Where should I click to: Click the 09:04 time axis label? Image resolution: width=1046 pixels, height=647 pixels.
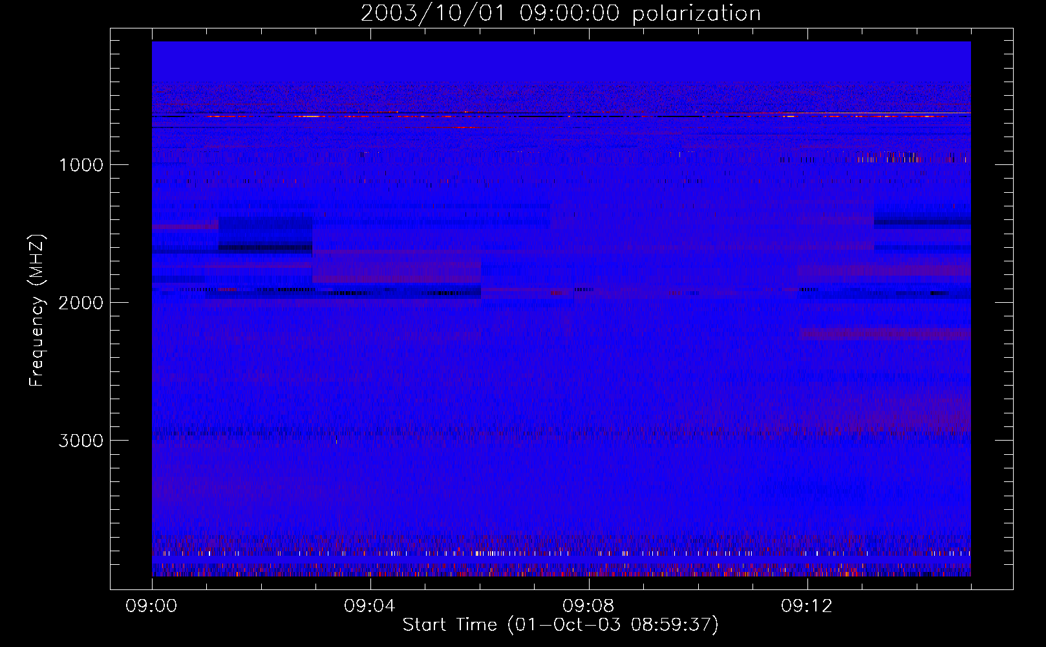tap(370, 606)
